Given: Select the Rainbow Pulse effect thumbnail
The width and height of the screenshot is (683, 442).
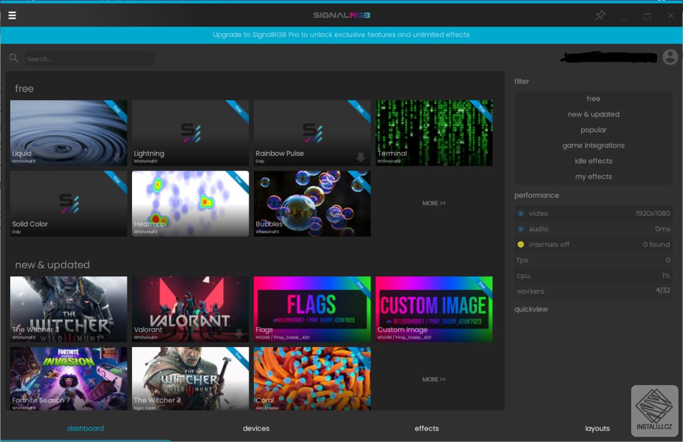Looking at the screenshot, I should (312, 133).
